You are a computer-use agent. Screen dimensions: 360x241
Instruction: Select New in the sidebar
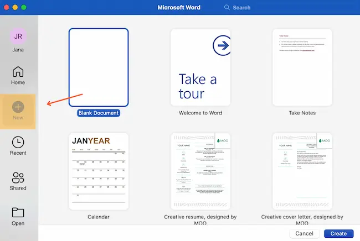(18, 111)
